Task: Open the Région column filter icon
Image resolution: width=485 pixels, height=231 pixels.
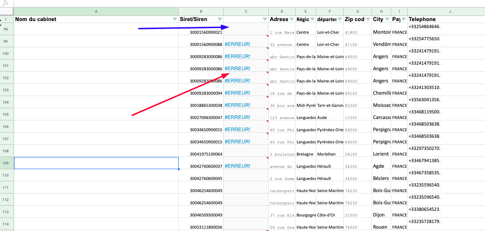Action: (x=312, y=19)
